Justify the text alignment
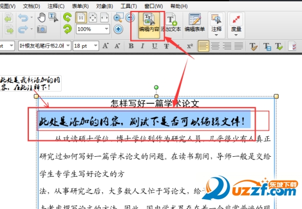302x209 pixels. point(239,46)
